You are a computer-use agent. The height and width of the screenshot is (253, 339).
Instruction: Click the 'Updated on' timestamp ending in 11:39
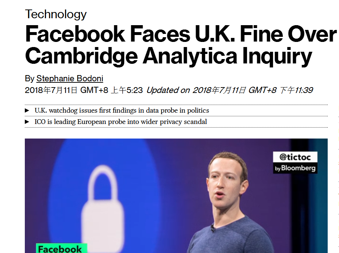coord(230,90)
